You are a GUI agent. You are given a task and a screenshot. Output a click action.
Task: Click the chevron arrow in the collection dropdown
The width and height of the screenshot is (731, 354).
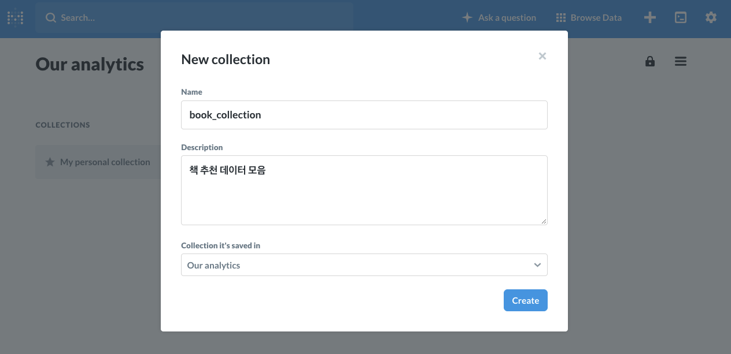(x=537, y=265)
